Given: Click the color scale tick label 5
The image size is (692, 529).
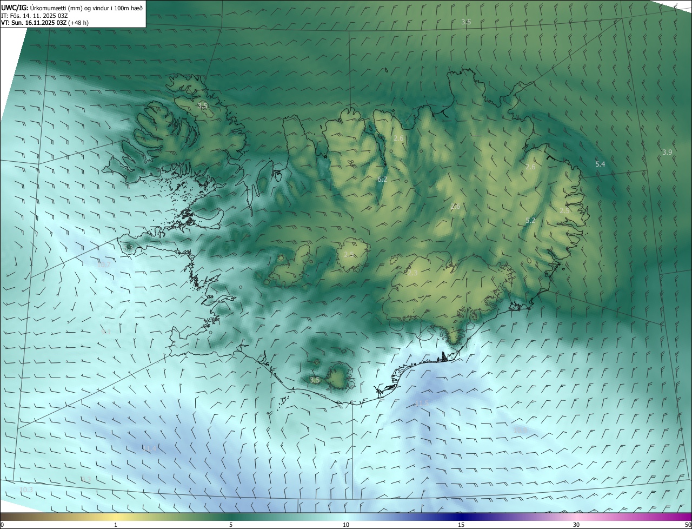Looking at the screenshot, I should 231,525.
